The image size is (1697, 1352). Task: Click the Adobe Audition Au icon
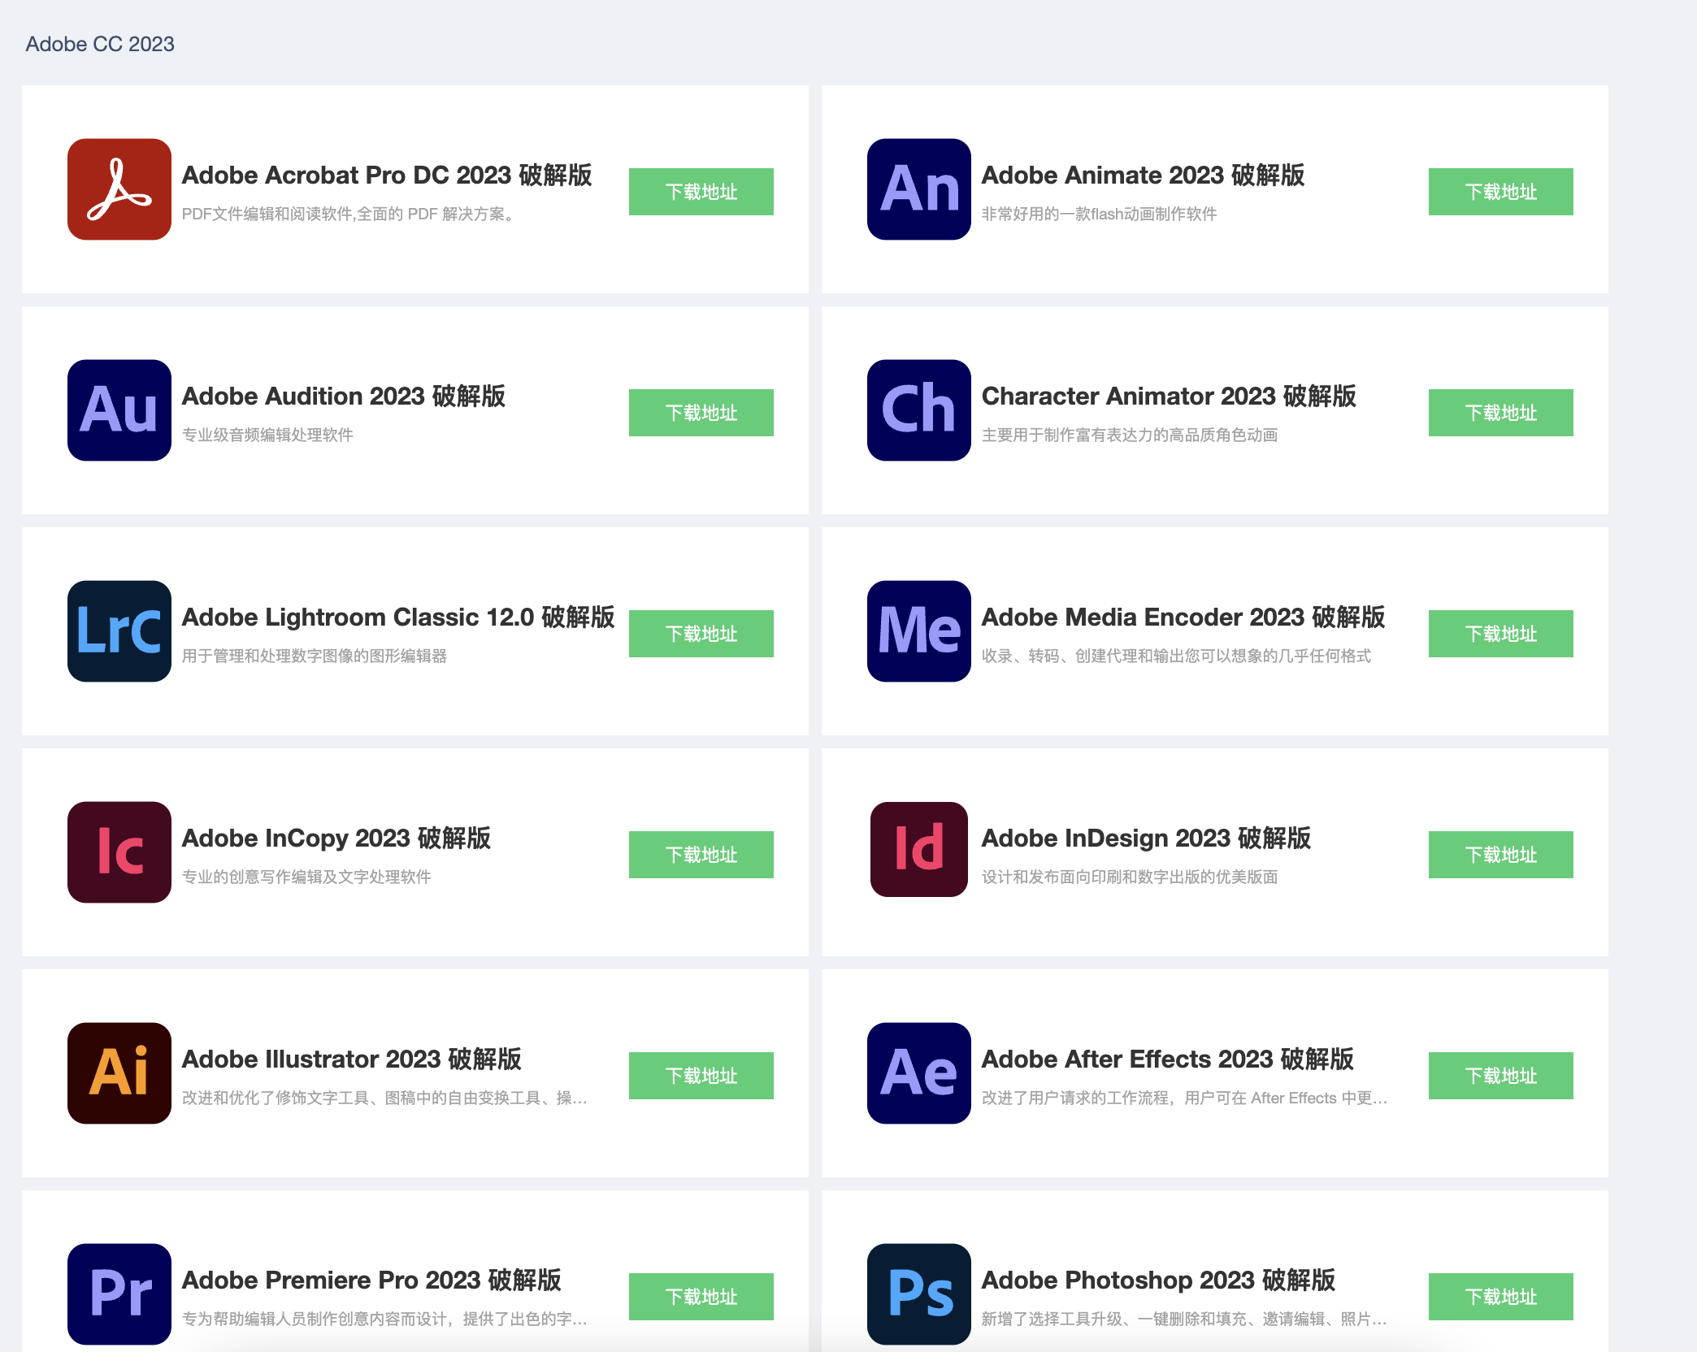[x=119, y=410]
